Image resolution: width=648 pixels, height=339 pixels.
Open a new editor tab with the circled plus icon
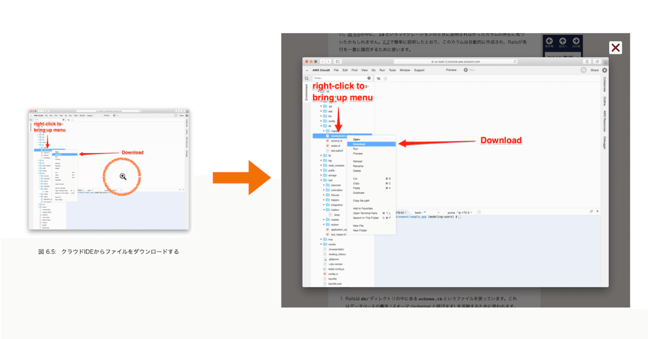[x=385, y=78]
